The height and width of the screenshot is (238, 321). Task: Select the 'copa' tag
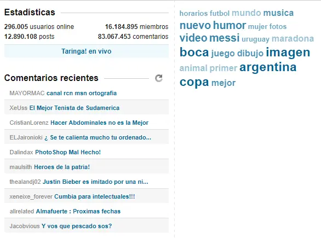click(194, 82)
